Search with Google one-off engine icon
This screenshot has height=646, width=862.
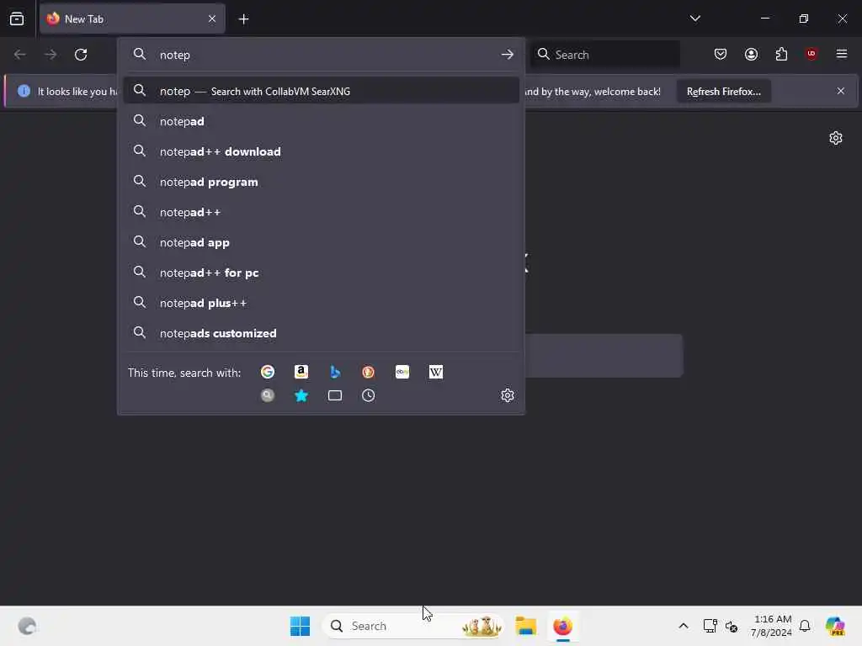[x=267, y=372]
